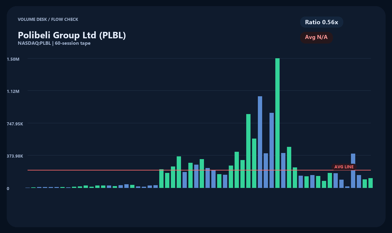The height and width of the screenshot is (233, 392).
Task: Click the 0 axis label
Action: point(8,189)
